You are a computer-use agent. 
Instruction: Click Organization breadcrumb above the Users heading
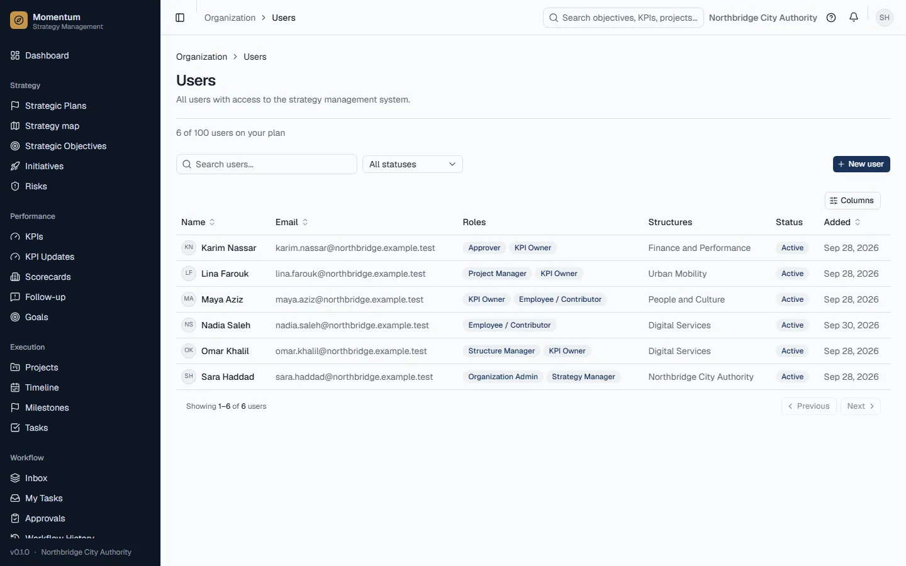point(201,57)
